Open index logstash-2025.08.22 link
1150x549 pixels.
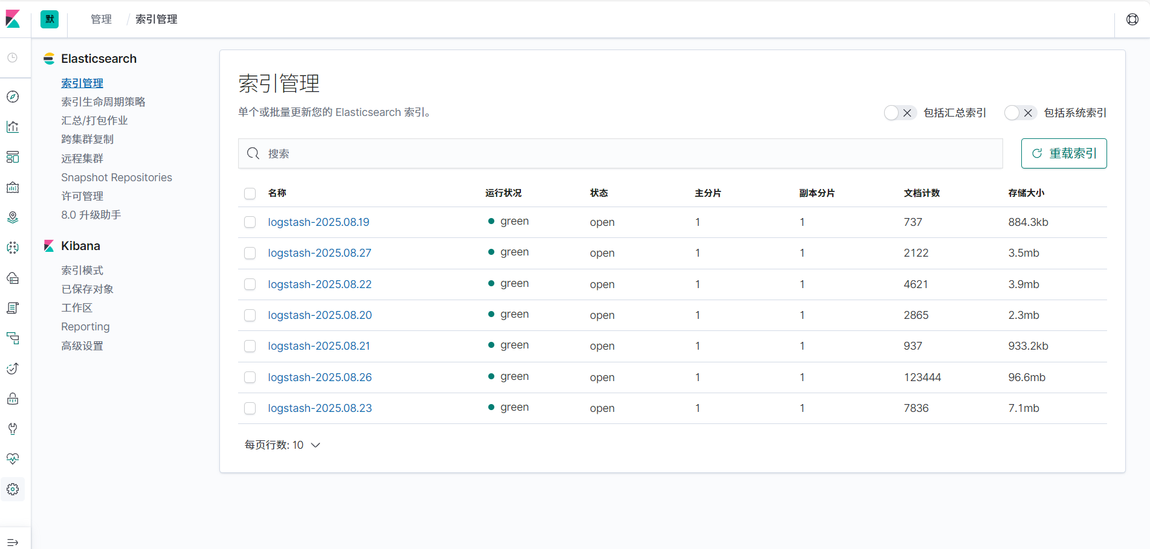point(320,284)
